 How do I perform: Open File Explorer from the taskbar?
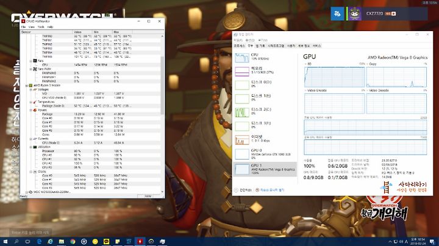62,242
